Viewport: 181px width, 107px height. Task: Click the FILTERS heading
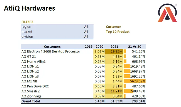(x=27, y=22)
